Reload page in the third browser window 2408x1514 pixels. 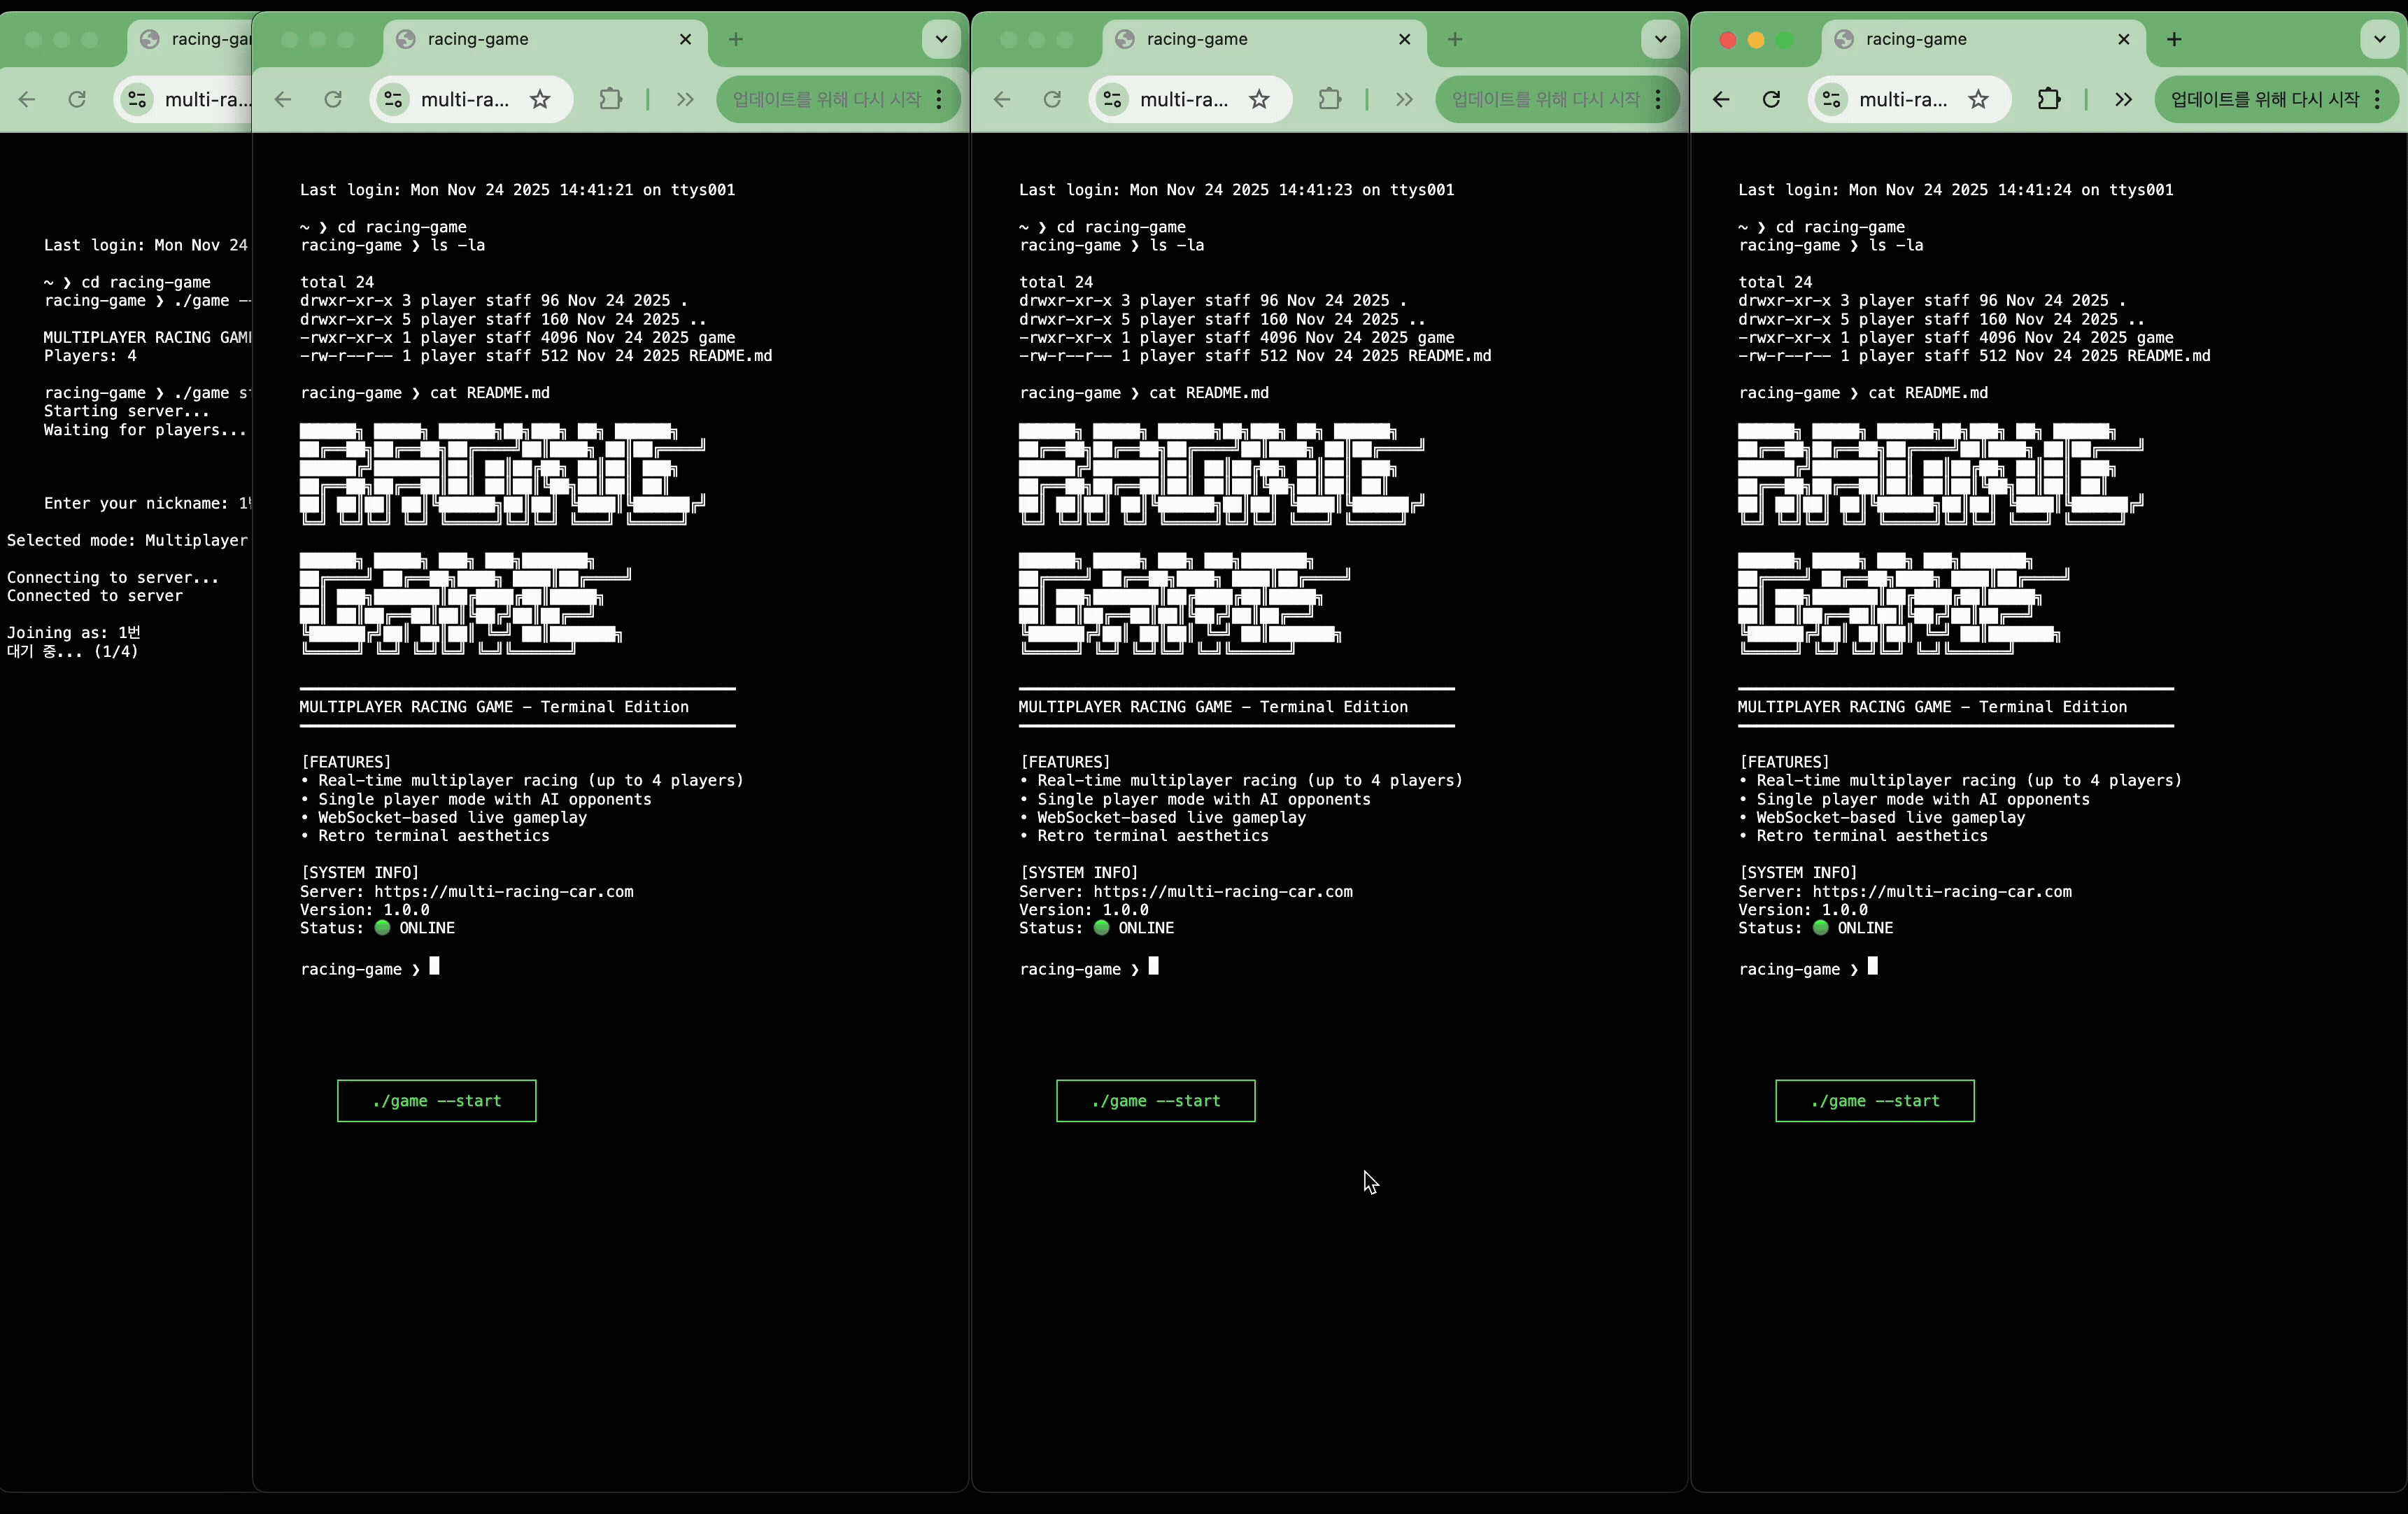tap(1052, 99)
